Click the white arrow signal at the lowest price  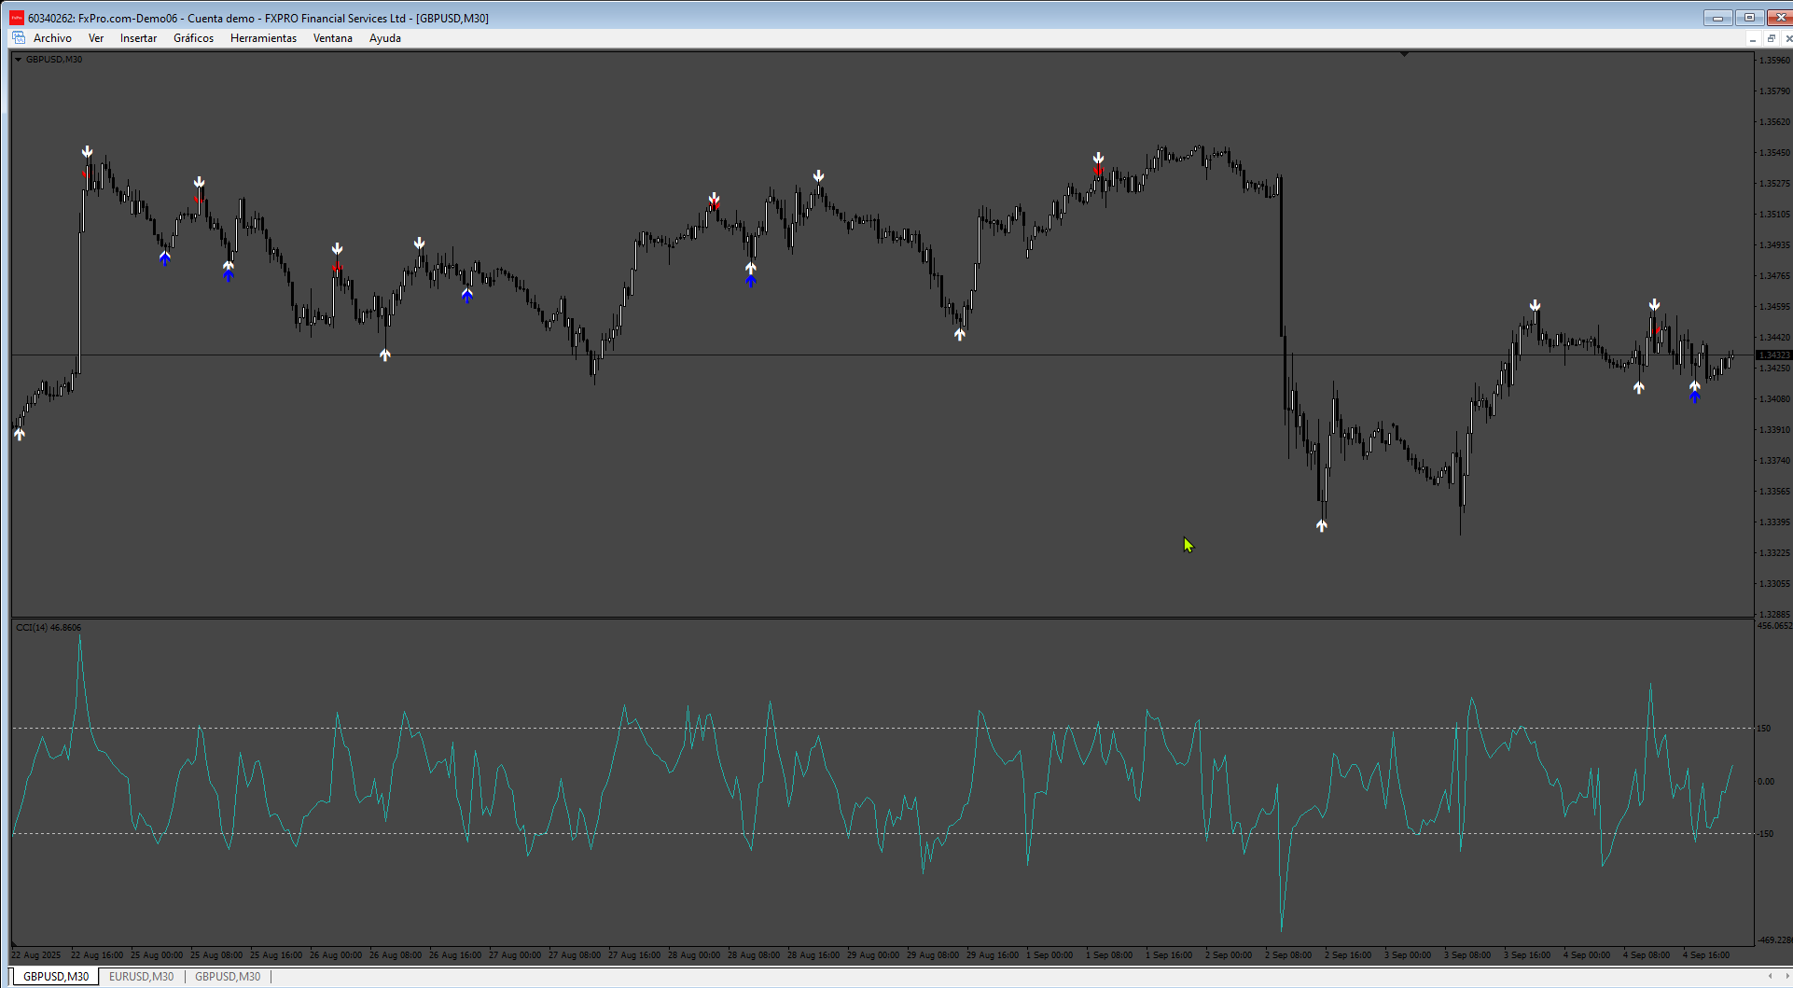pos(1321,525)
